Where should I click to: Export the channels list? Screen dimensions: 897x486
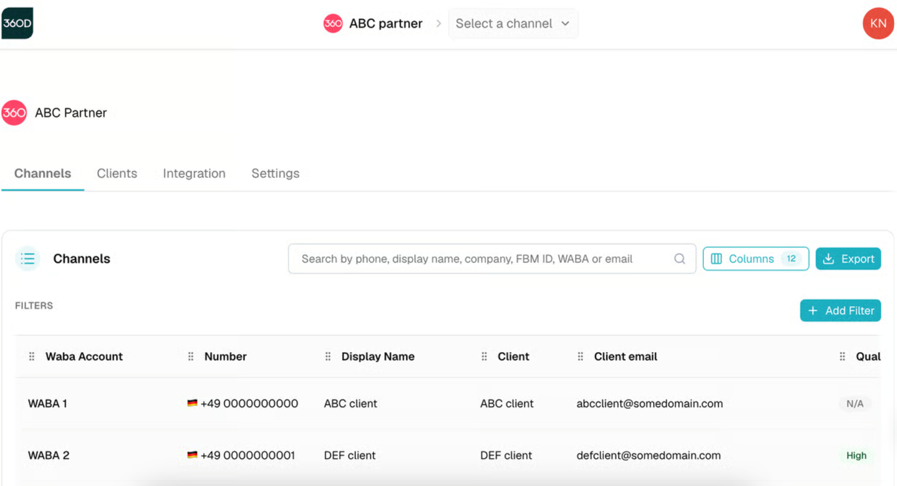click(848, 259)
